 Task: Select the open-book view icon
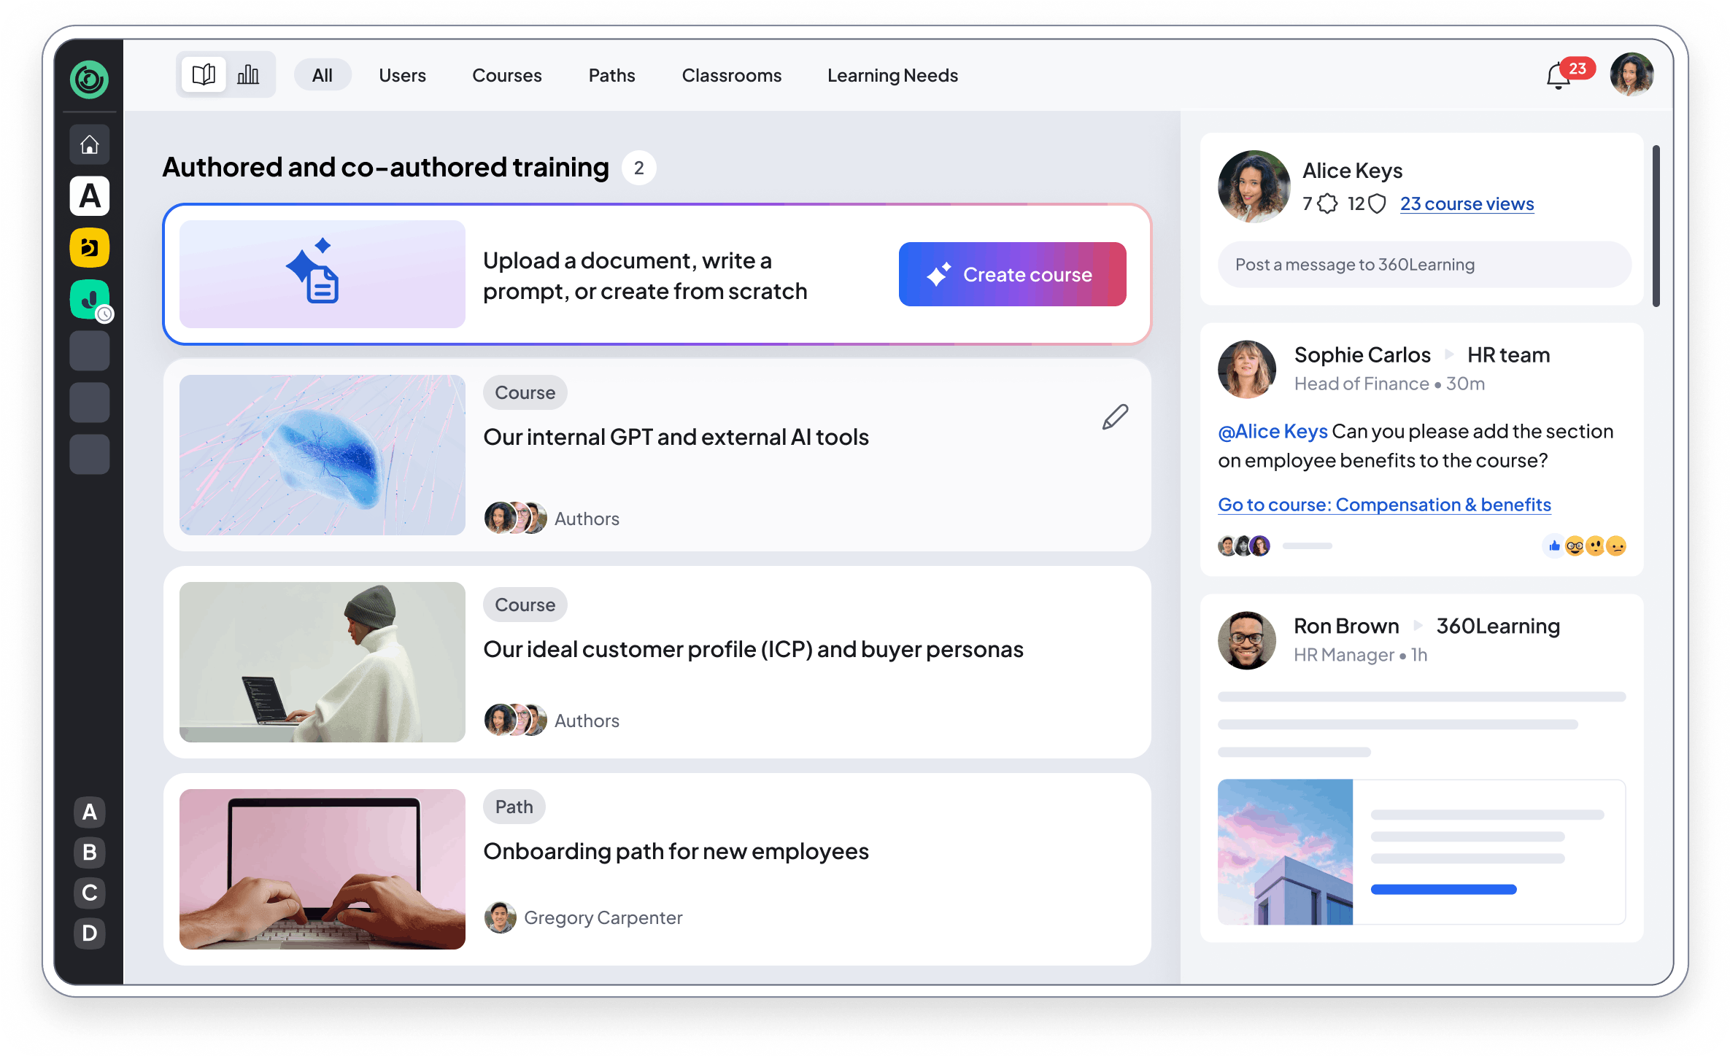tap(204, 74)
